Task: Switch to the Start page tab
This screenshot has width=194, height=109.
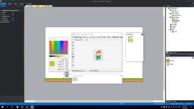Action: point(30,6)
